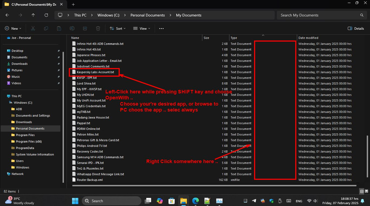This screenshot has height=206, width=370.
Task: Copy the selected file using the Copy icon
Action: 46,28
